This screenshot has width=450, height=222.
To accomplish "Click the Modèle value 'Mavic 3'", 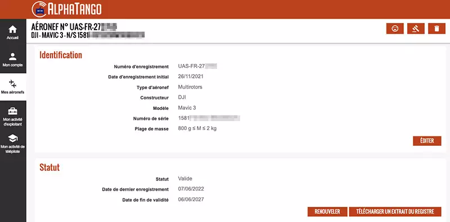I will (187, 108).
